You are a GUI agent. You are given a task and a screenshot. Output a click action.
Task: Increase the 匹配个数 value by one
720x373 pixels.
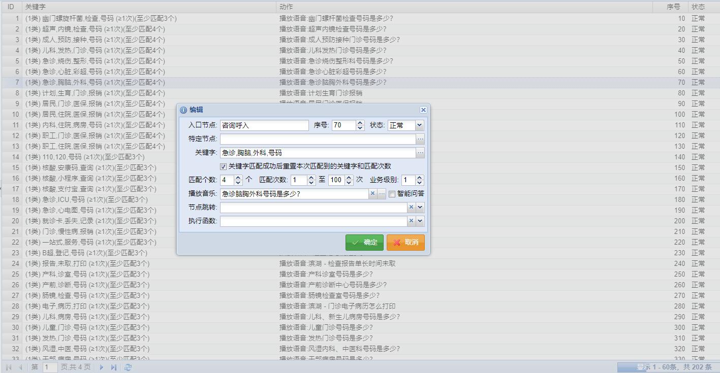point(238,178)
